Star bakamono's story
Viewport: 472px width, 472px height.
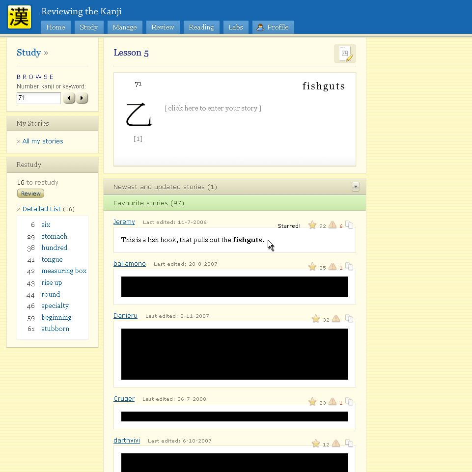coord(312,267)
